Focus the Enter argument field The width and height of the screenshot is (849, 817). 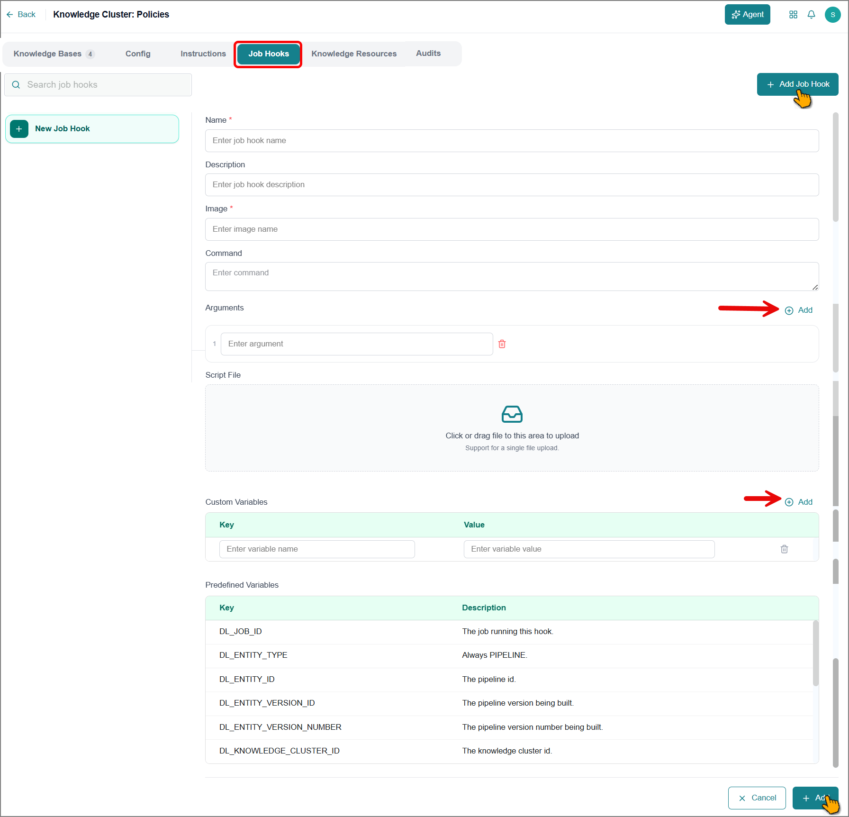357,344
